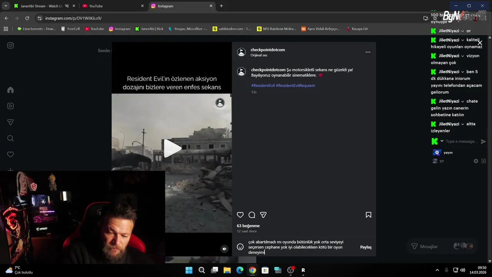
Task: View site information icon in address bar
Action: point(39,18)
